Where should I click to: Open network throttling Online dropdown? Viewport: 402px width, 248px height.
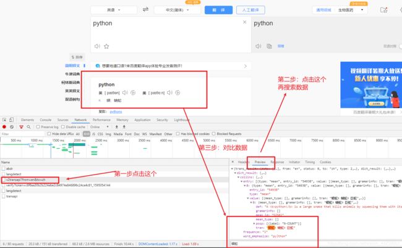(x=99, y=127)
